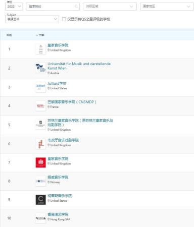Open the Subject dropdown
The image size is (194, 227).
pos(32,19)
